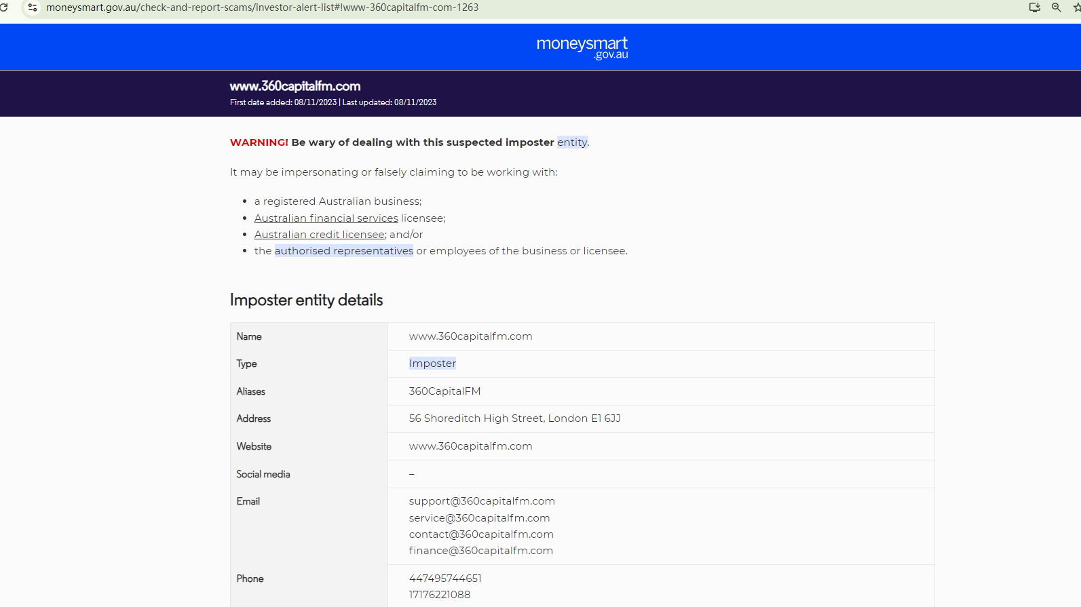The height and width of the screenshot is (607, 1081).
Task: Click the Website row value www.360capitalfm.com
Action: [x=471, y=446]
